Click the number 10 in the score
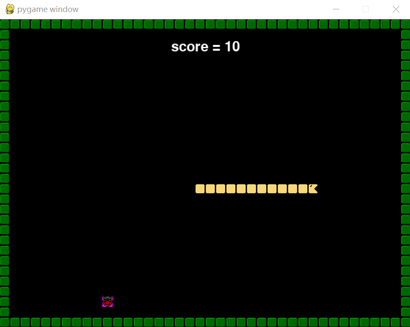Screen dimensions: 410x327 [232, 47]
